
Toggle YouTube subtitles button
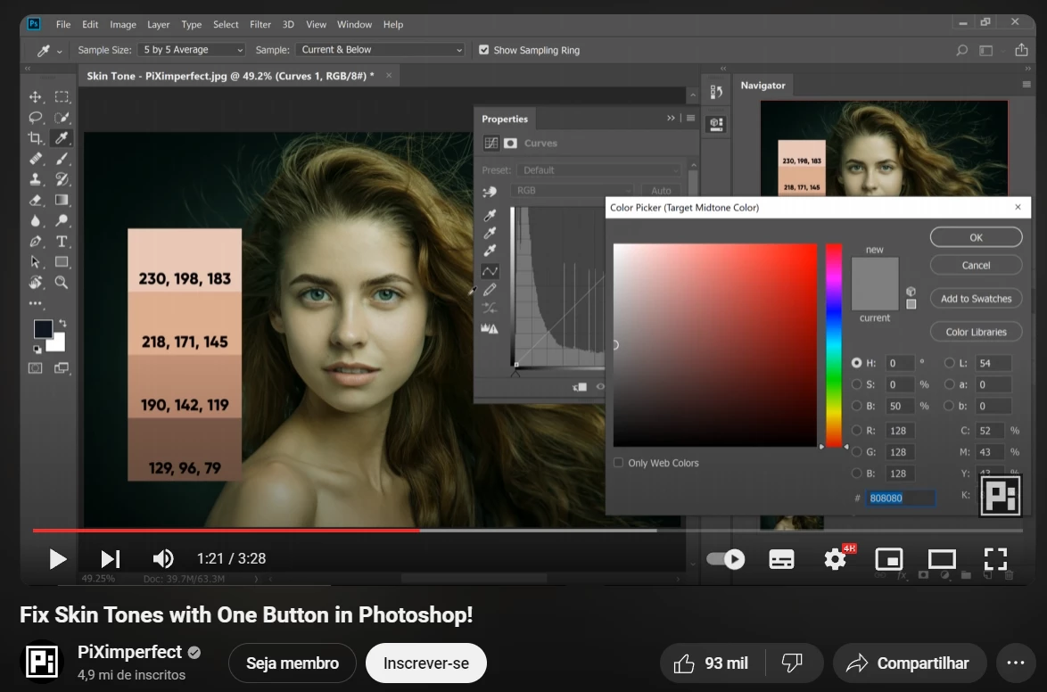(x=781, y=559)
